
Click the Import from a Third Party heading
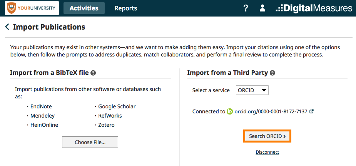tap(227, 73)
